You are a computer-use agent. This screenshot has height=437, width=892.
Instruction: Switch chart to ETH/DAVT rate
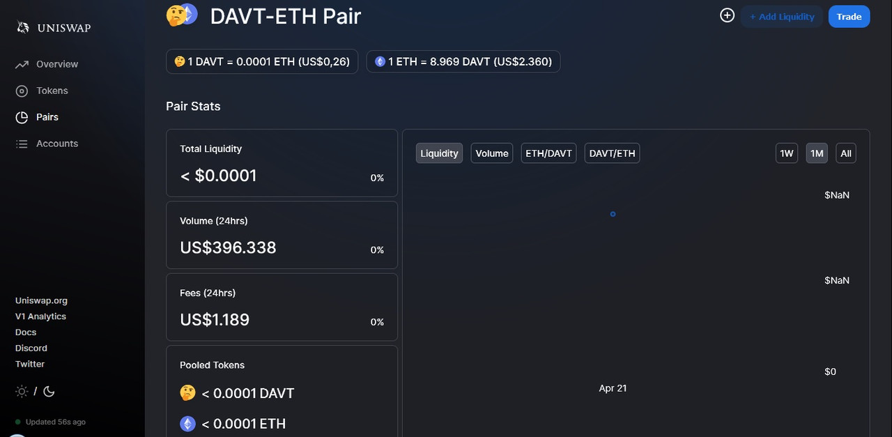point(548,153)
